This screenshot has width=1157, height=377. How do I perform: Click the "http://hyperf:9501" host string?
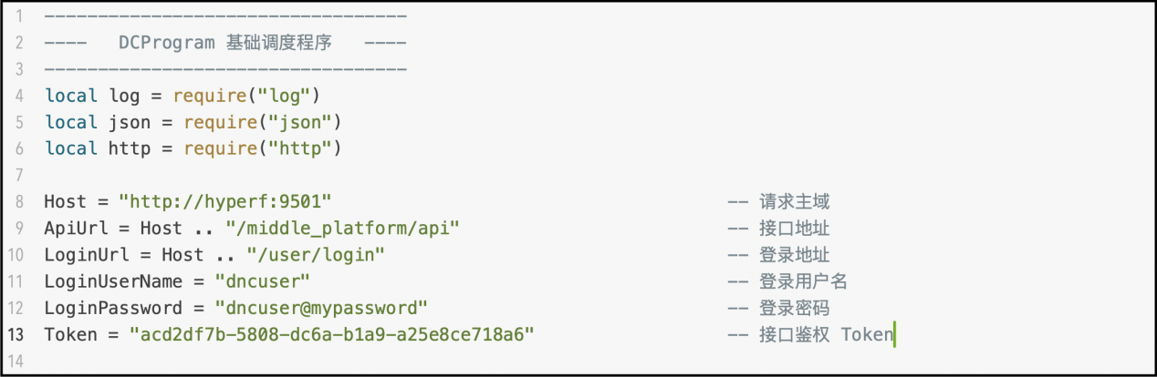[x=233, y=202]
